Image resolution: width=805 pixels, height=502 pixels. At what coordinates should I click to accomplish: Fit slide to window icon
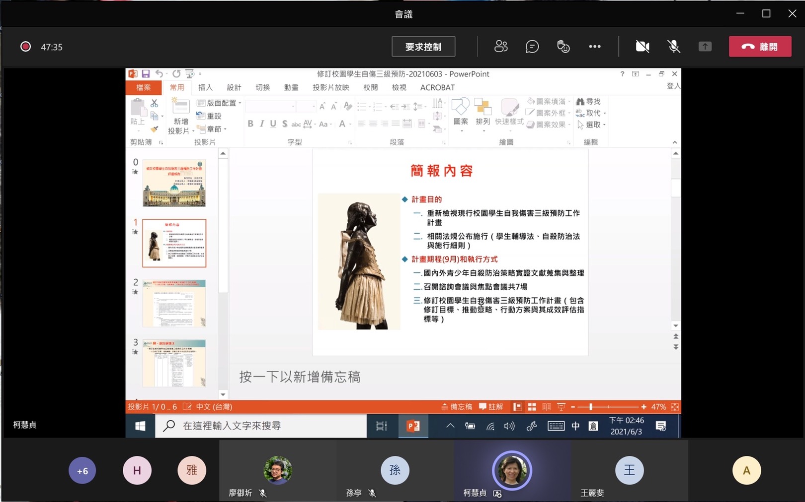pyautogui.click(x=674, y=407)
